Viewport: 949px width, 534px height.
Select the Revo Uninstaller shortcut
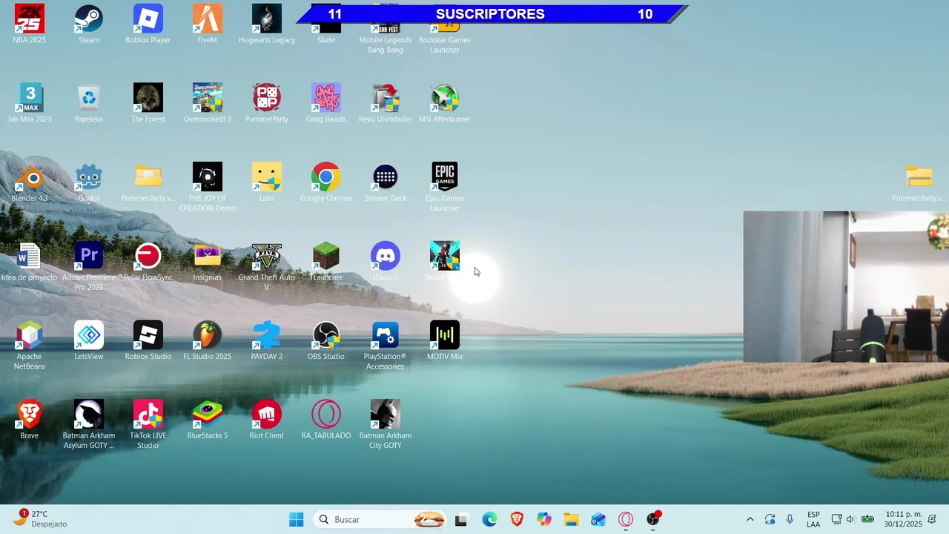(x=386, y=98)
